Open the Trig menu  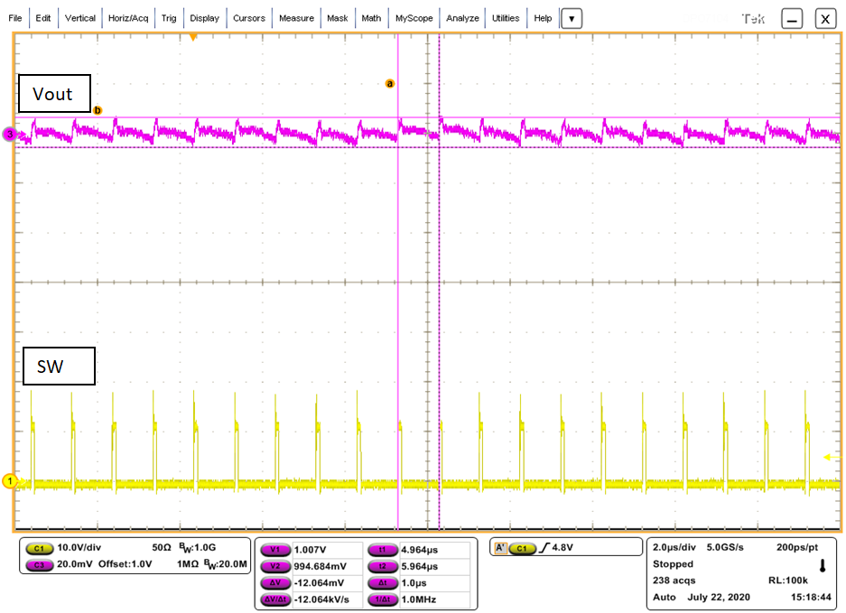point(169,17)
